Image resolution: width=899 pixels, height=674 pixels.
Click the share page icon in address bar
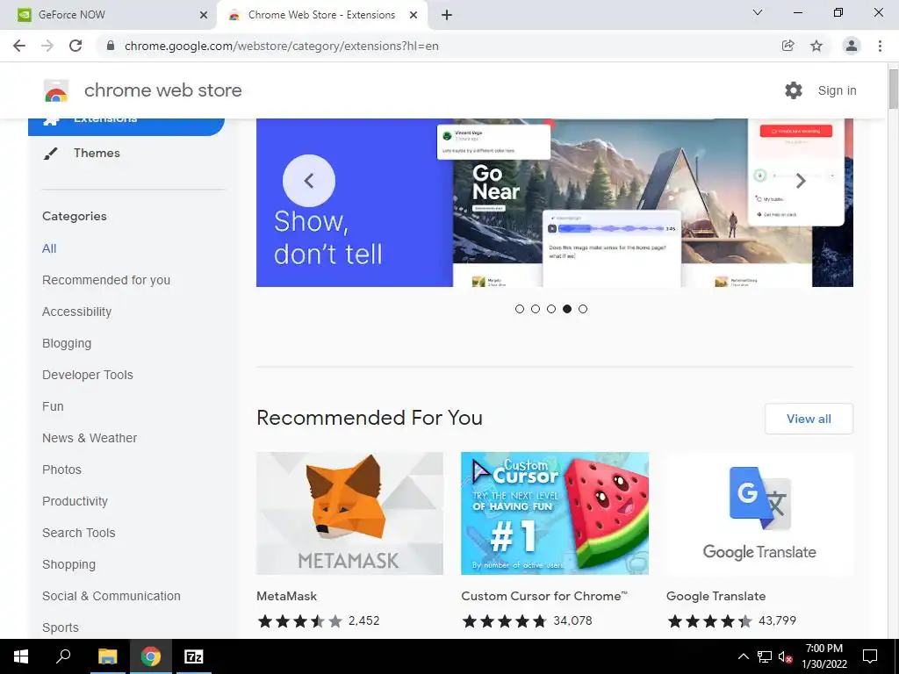(788, 46)
